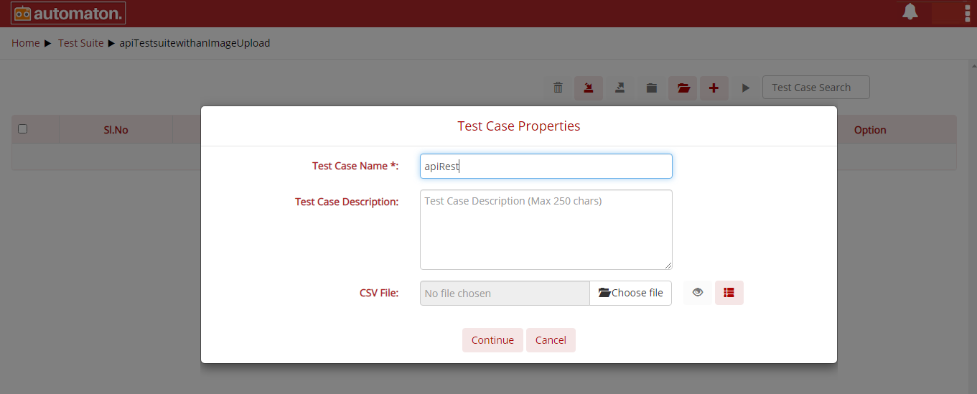Image resolution: width=977 pixels, height=394 pixels.
Task: Click the play run icon in toolbar
Action: tap(745, 88)
